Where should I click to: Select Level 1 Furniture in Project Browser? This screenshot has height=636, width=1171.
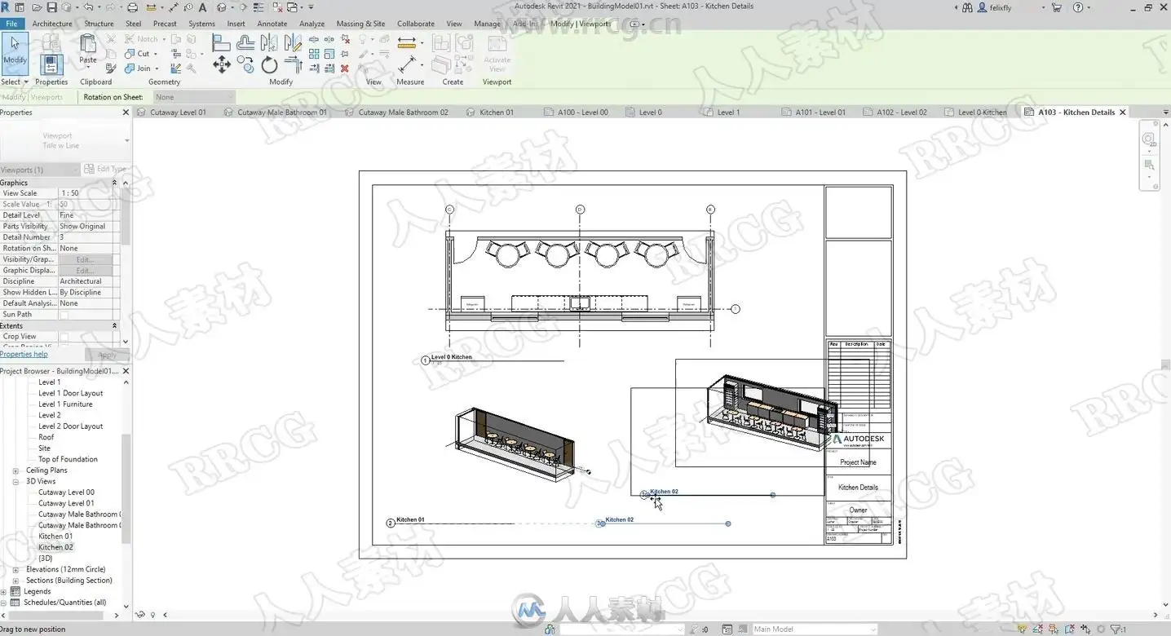(x=65, y=404)
